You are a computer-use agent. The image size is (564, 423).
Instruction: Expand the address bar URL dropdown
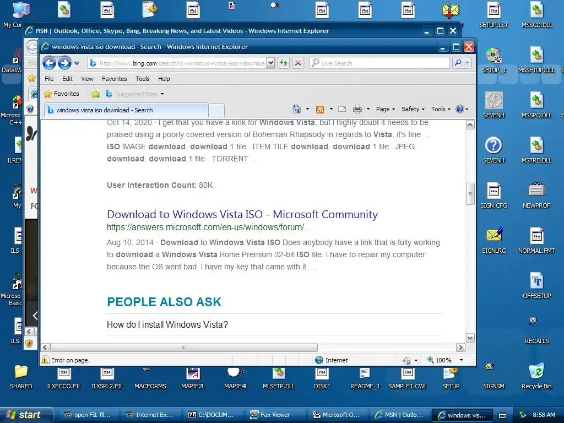click(x=270, y=63)
